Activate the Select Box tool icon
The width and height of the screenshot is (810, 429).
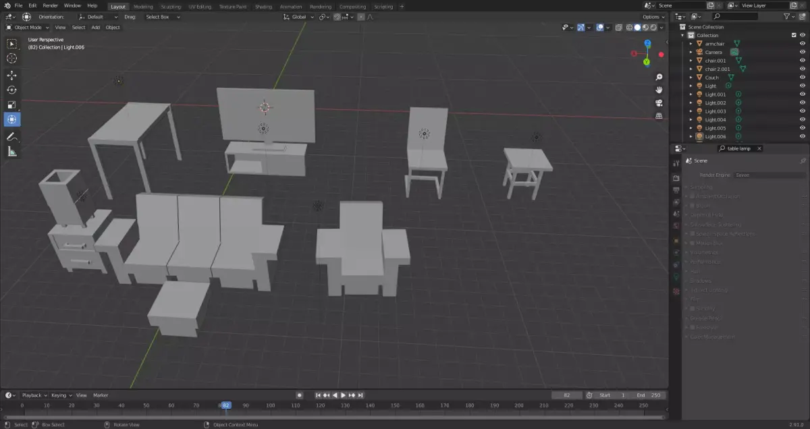pos(11,44)
